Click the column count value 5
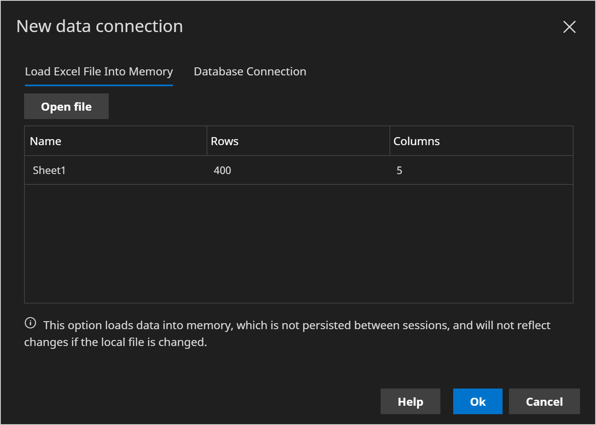The width and height of the screenshot is (596, 425). (x=399, y=170)
